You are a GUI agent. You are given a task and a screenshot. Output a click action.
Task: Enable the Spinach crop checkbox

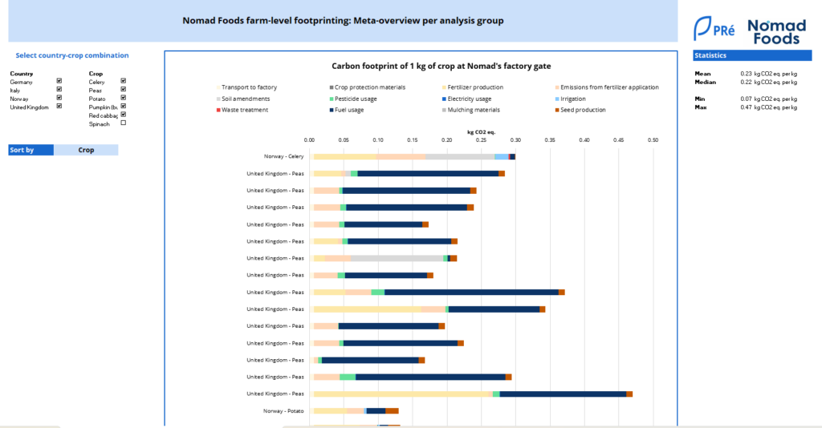(124, 123)
